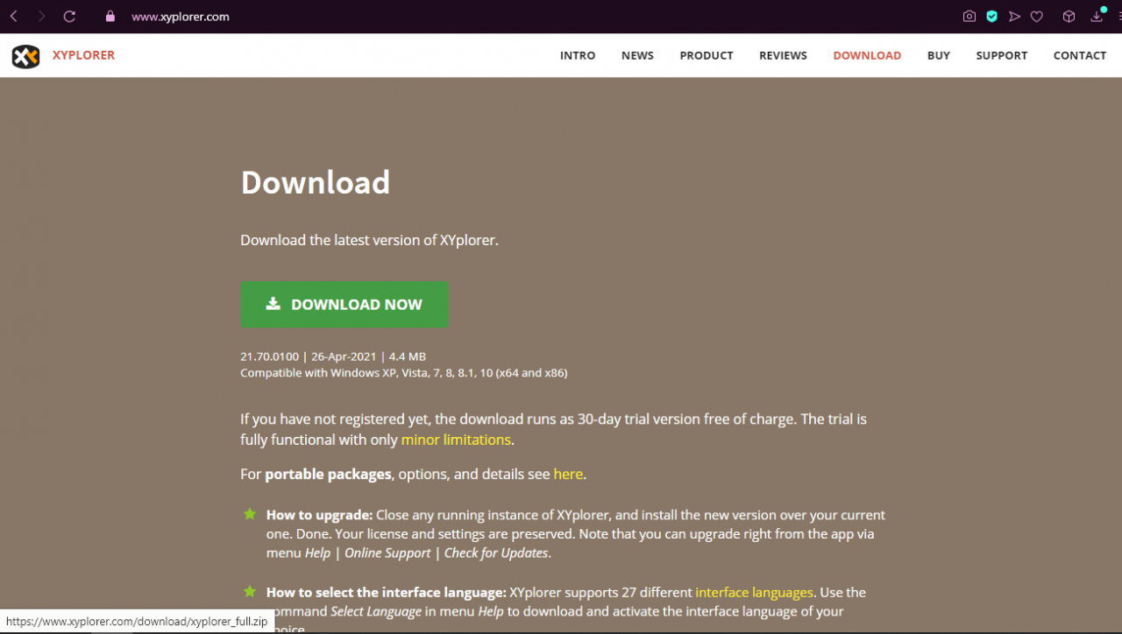1122x634 pixels.
Task: Select REVIEWS in the navigation bar
Action: point(783,55)
